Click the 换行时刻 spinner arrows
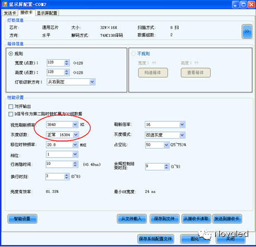Screen dimensions: 256x247 [67, 177]
